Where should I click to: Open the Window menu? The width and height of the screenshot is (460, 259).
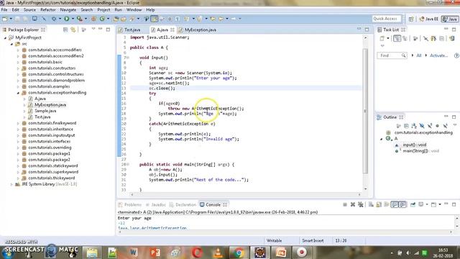(x=134, y=9)
